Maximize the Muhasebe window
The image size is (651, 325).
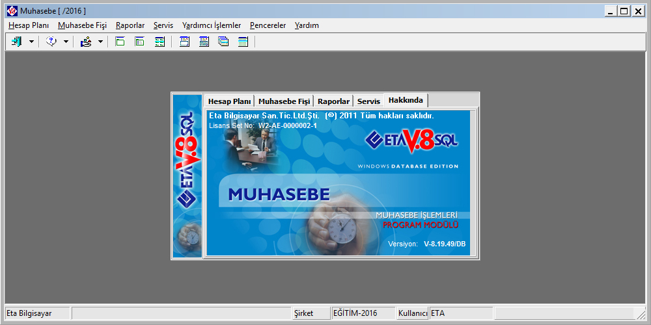tap(624, 11)
